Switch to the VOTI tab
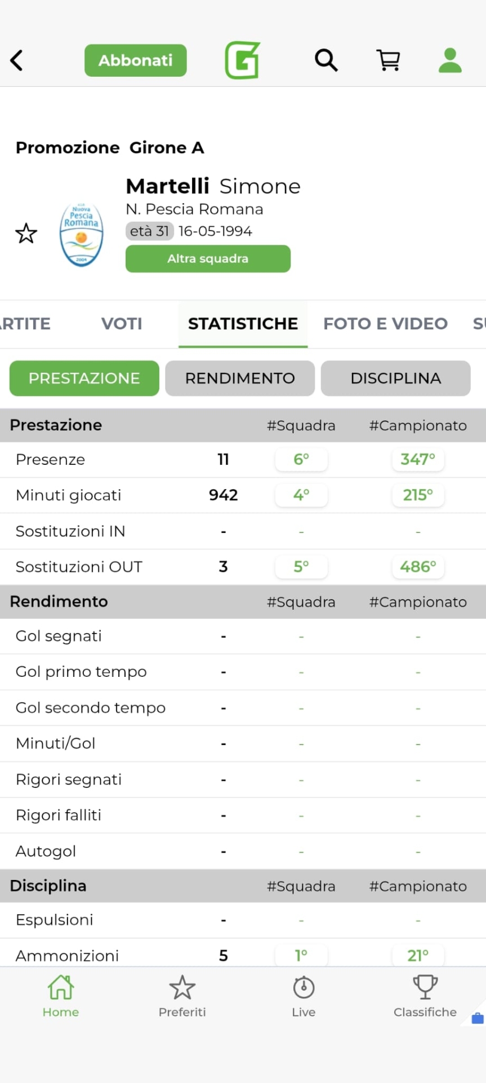Screen dimensions: 486x1083 122,324
